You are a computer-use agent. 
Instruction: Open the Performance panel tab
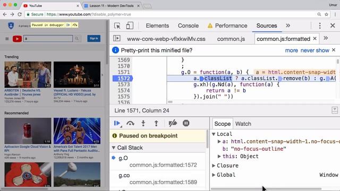pyautogui.click(x=227, y=25)
